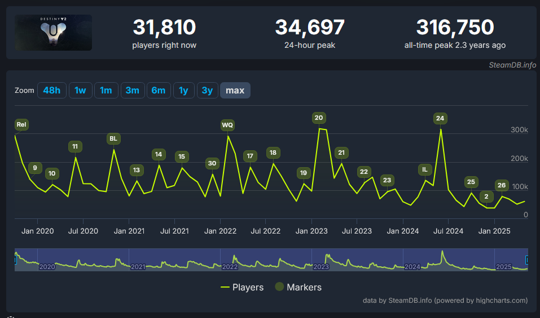
Task: Click chart marker 14
Action: 159,155
